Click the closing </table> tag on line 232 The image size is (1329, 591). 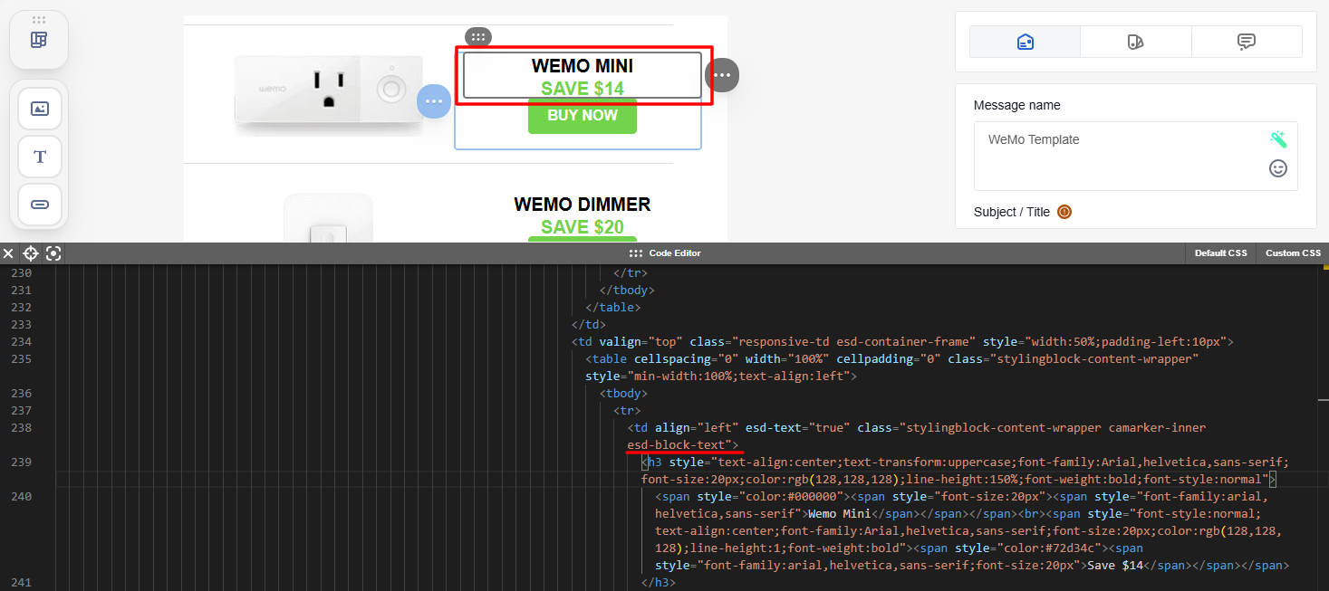[613, 307]
